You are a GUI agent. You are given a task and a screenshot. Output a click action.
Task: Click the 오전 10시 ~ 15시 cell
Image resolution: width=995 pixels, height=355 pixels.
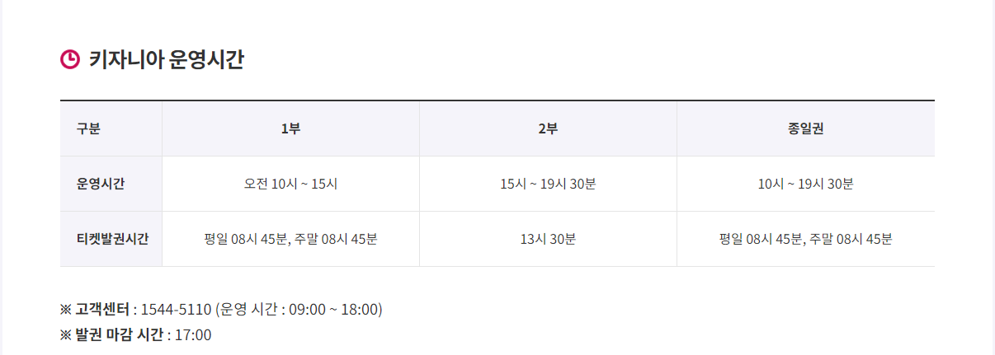coord(290,184)
